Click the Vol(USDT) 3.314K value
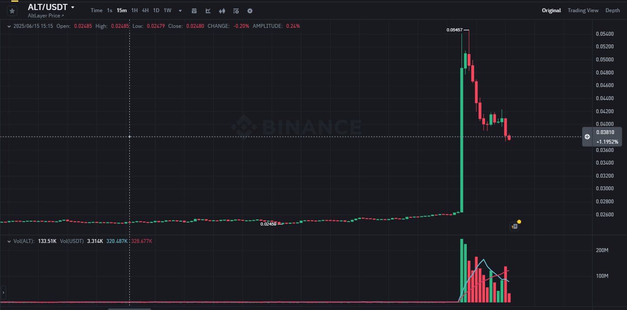 pos(95,241)
